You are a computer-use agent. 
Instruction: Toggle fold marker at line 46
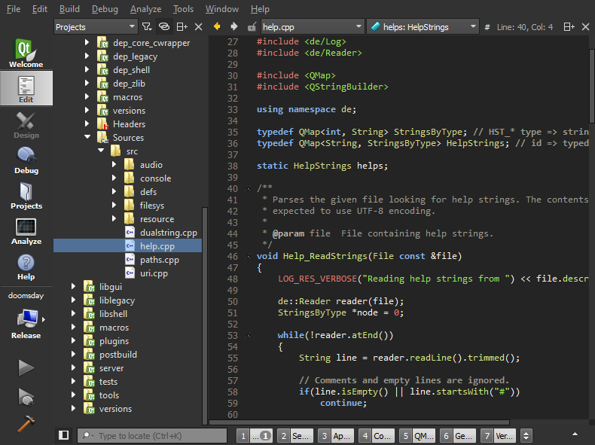[249, 257]
